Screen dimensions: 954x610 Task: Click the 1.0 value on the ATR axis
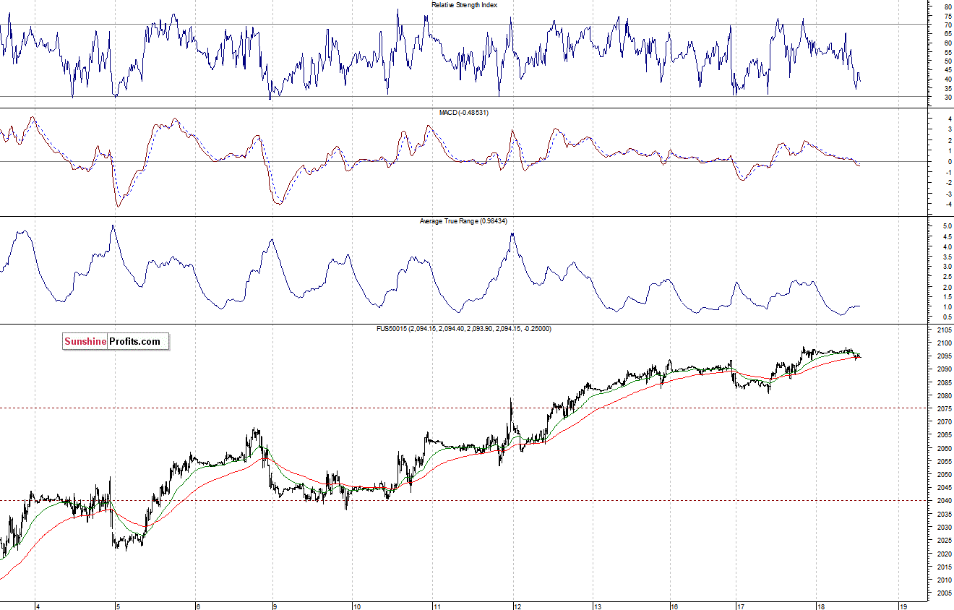tap(946, 307)
